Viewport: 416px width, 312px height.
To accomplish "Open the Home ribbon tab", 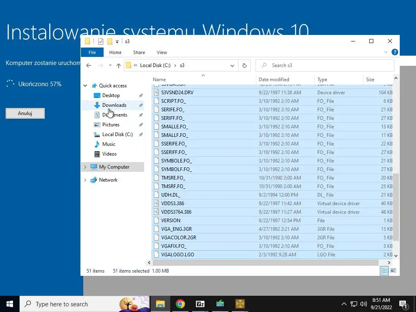I will 115,52.
